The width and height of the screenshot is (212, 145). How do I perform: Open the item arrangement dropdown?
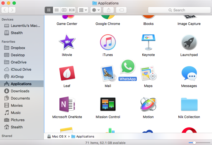tap(83, 10)
